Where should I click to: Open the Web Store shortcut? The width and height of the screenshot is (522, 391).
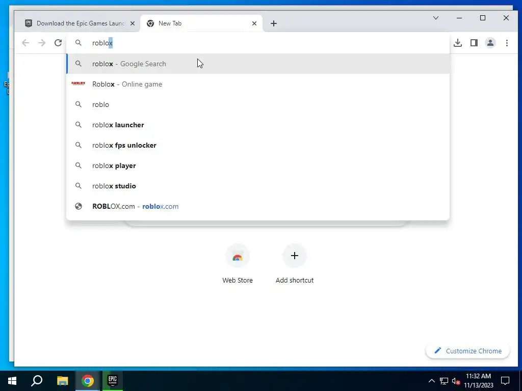coord(238,264)
